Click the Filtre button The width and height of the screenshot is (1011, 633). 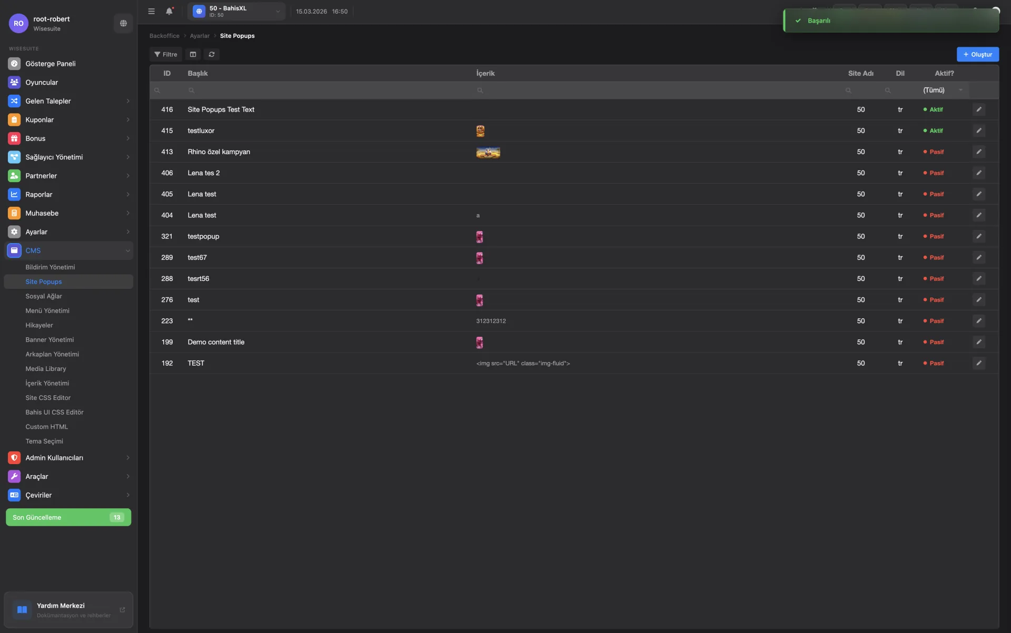click(165, 54)
